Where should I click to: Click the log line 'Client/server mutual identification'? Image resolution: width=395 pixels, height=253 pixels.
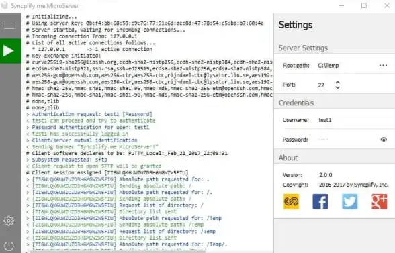click(x=82, y=140)
